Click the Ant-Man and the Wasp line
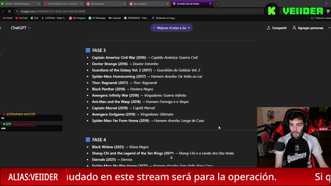This screenshot has height=186, width=331. [140, 102]
